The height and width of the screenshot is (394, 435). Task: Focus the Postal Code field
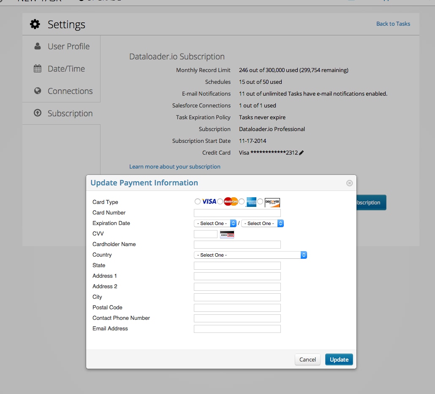pos(237,308)
